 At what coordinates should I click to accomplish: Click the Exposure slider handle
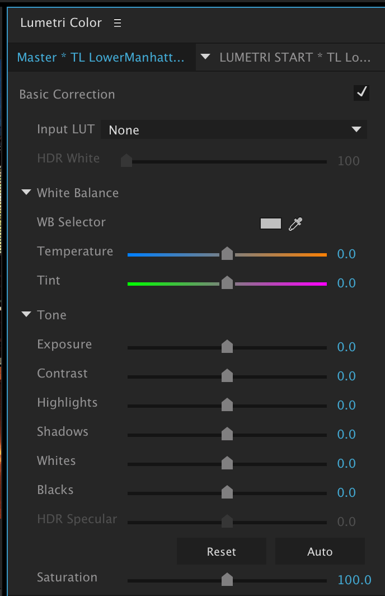coord(227,346)
